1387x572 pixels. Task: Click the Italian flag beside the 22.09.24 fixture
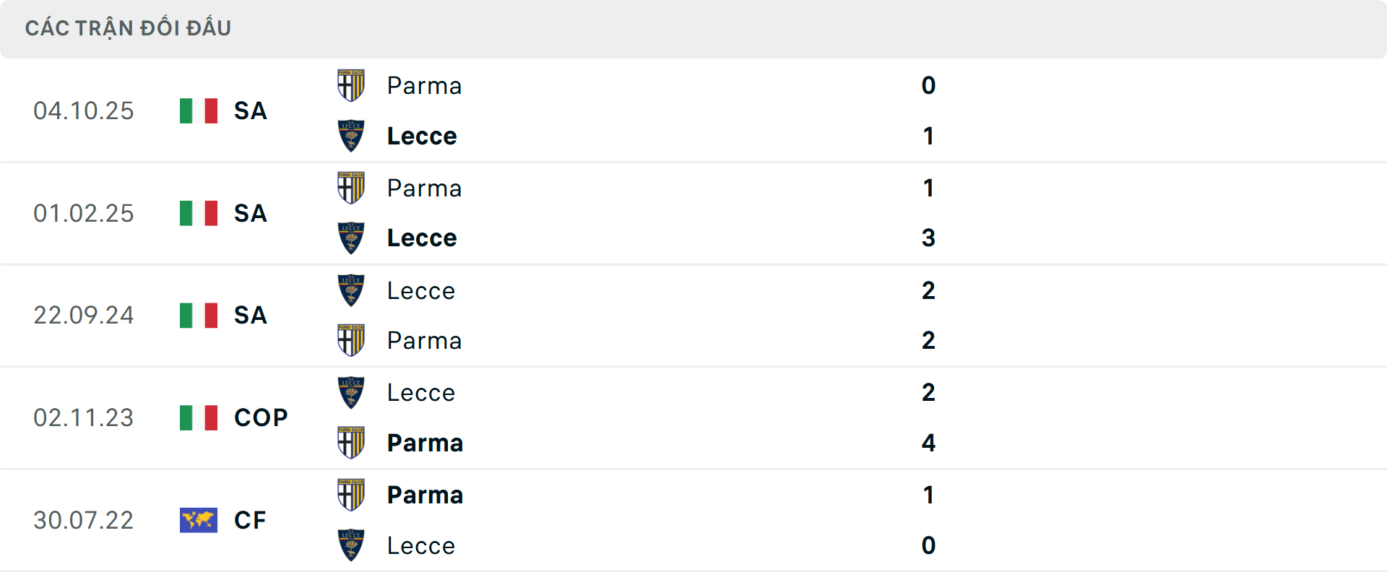click(198, 315)
